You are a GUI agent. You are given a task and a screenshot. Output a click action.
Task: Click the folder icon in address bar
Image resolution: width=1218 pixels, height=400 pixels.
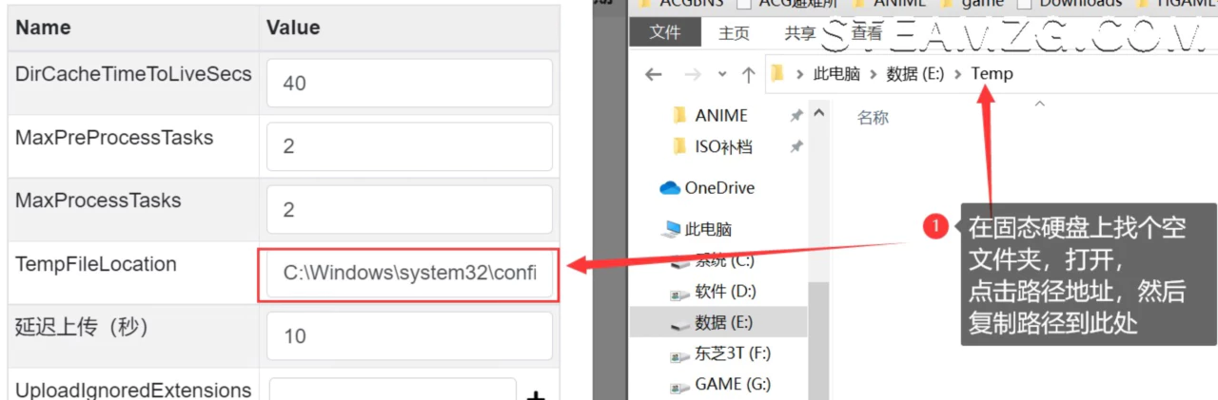pos(777,74)
